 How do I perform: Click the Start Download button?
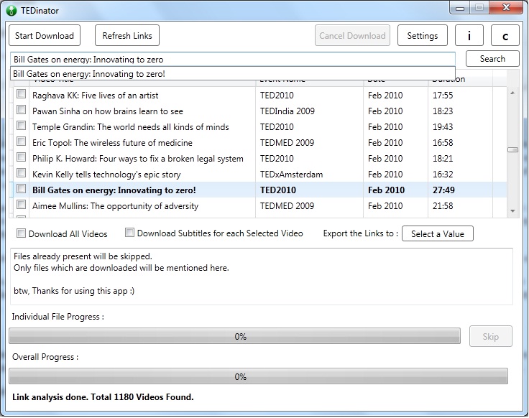[x=45, y=35]
